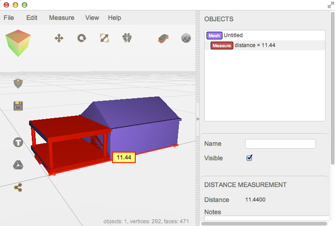The image size is (335, 226).
Task: Click the layered surface material icon
Action: click(163, 38)
